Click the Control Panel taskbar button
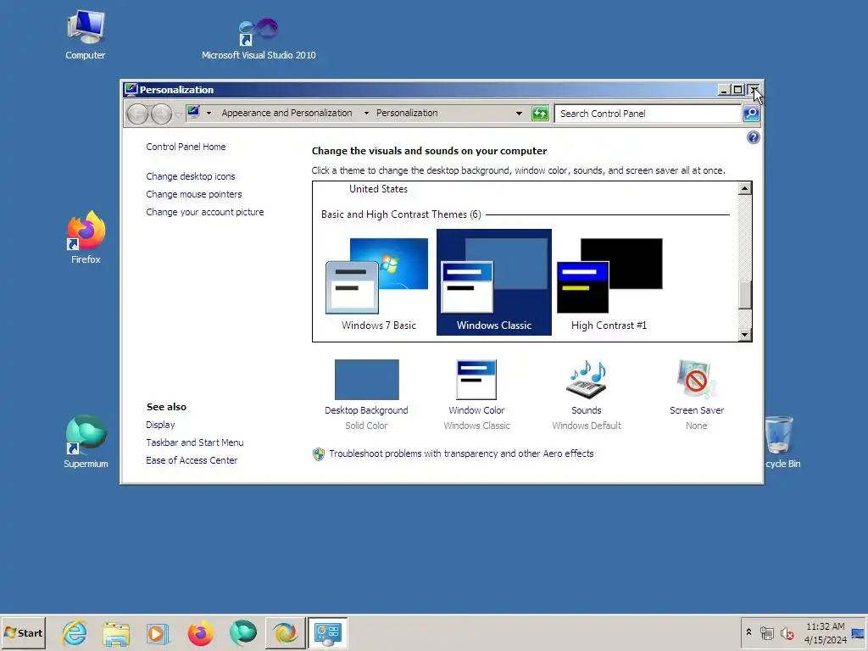Image resolution: width=868 pixels, height=651 pixels. pos(328,632)
